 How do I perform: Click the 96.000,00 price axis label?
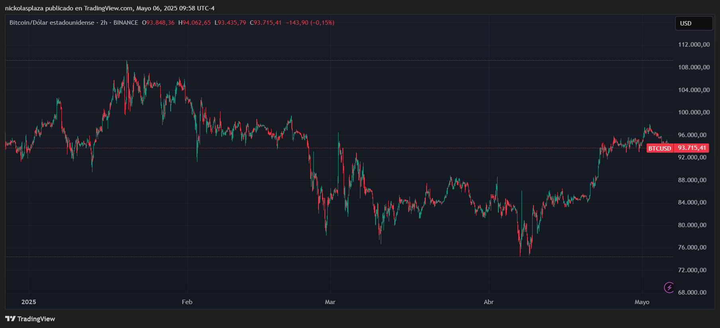692,135
